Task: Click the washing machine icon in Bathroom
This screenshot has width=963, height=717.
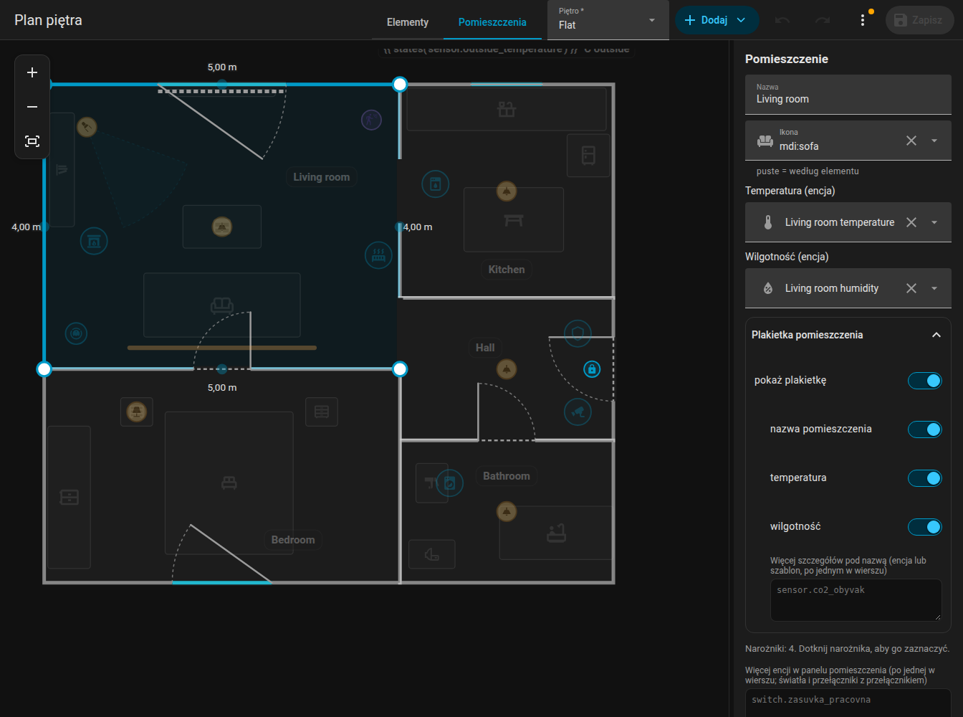Action: click(x=450, y=483)
